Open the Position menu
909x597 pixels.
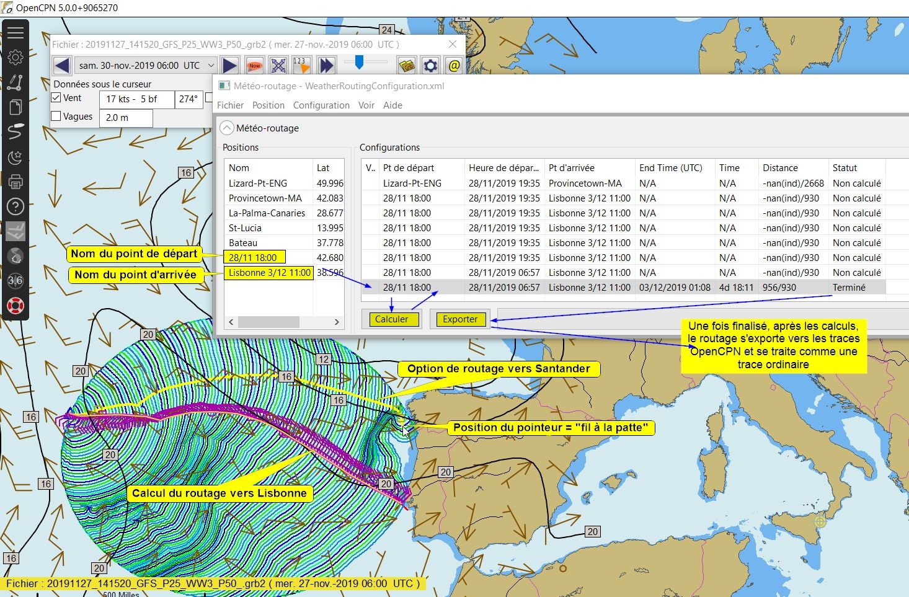pos(268,105)
